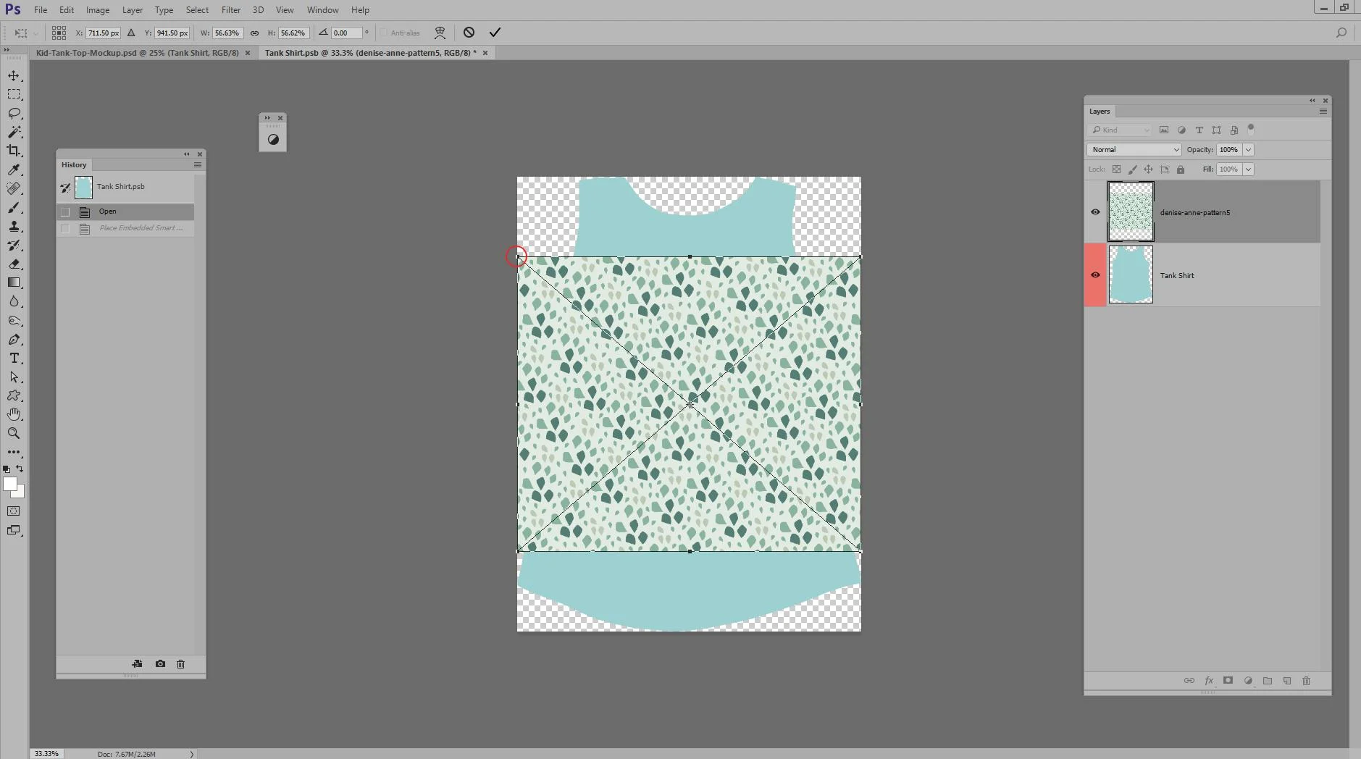Select the Zoom tool

coord(14,433)
